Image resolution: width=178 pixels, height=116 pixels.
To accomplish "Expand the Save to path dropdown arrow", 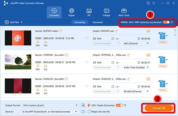I will 76,112.
